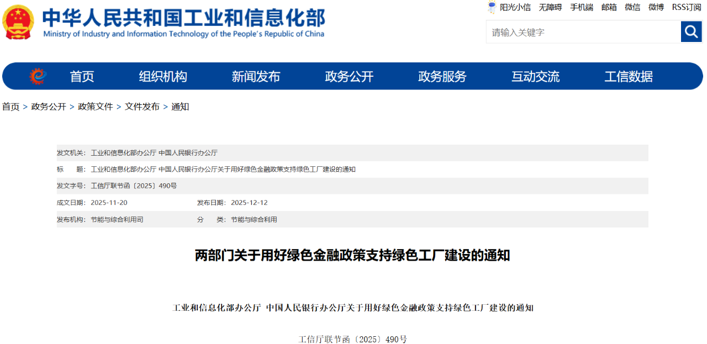Open the 首页 navigation menu item

click(x=82, y=76)
